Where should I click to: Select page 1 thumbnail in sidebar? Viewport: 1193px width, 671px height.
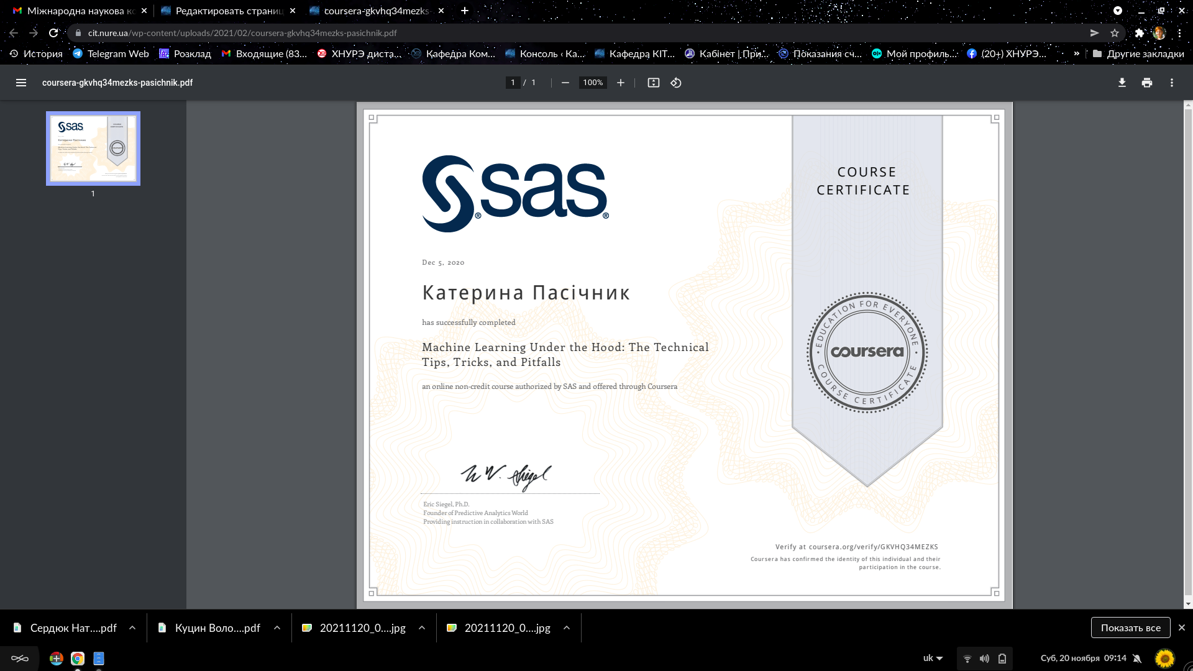click(x=93, y=148)
